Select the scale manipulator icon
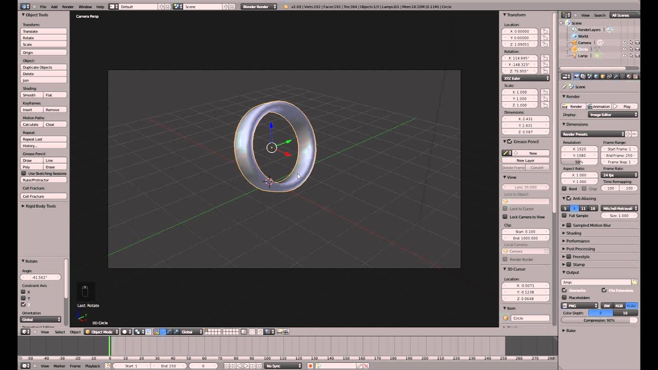 (x=175, y=332)
